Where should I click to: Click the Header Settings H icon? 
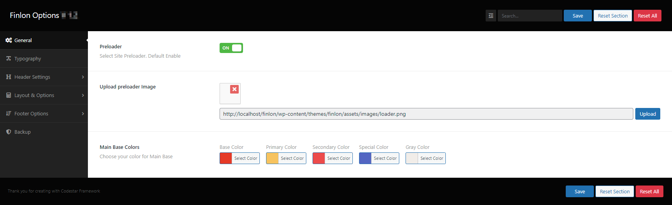9,77
